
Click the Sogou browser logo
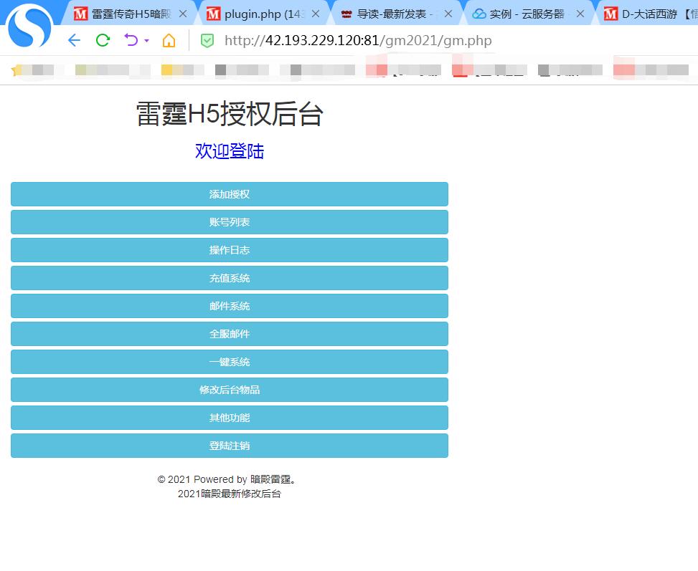29,27
